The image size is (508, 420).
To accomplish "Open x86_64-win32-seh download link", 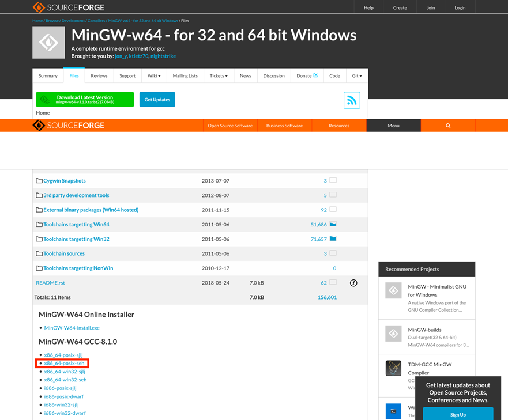I will (x=65, y=380).
